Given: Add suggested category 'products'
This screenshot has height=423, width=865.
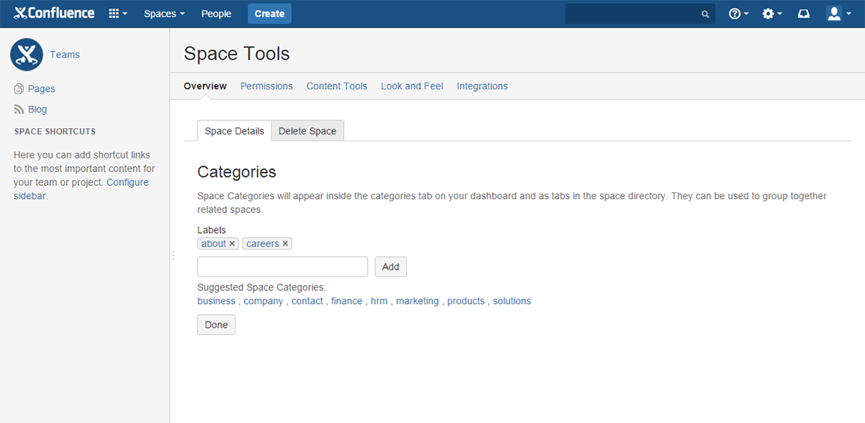Looking at the screenshot, I should [x=466, y=301].
